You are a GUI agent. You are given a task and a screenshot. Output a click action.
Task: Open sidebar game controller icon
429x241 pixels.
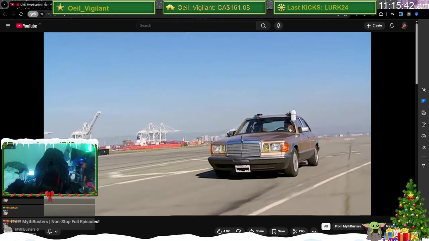coord(424,136)
